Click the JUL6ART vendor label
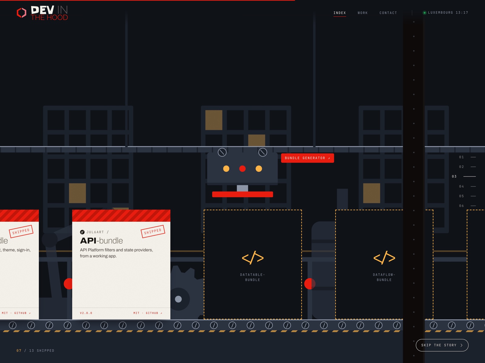The width and height of the screenshot is (485, 363). (95, 232)
